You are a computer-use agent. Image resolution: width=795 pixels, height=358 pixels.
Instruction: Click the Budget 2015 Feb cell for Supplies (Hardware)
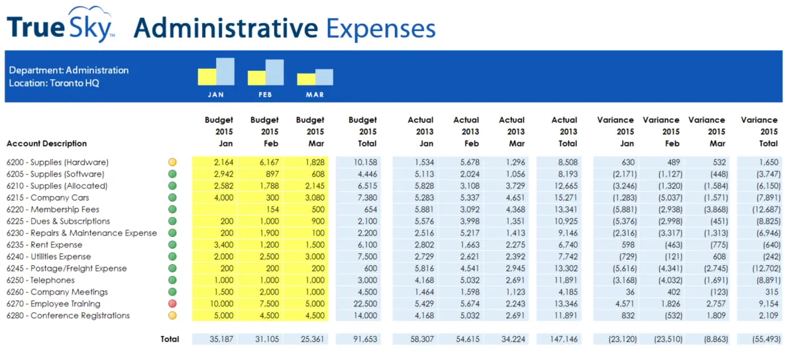point(261,162)
